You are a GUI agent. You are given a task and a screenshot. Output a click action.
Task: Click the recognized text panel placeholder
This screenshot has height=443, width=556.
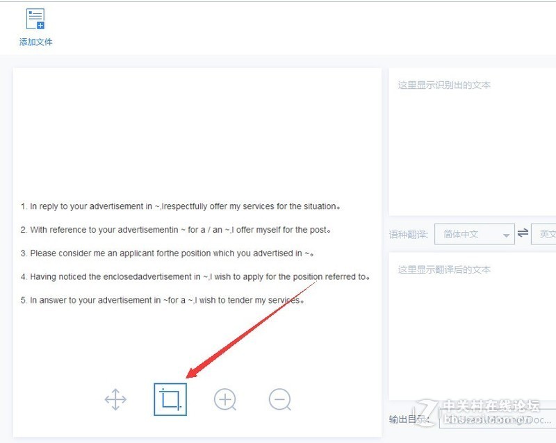443,84
